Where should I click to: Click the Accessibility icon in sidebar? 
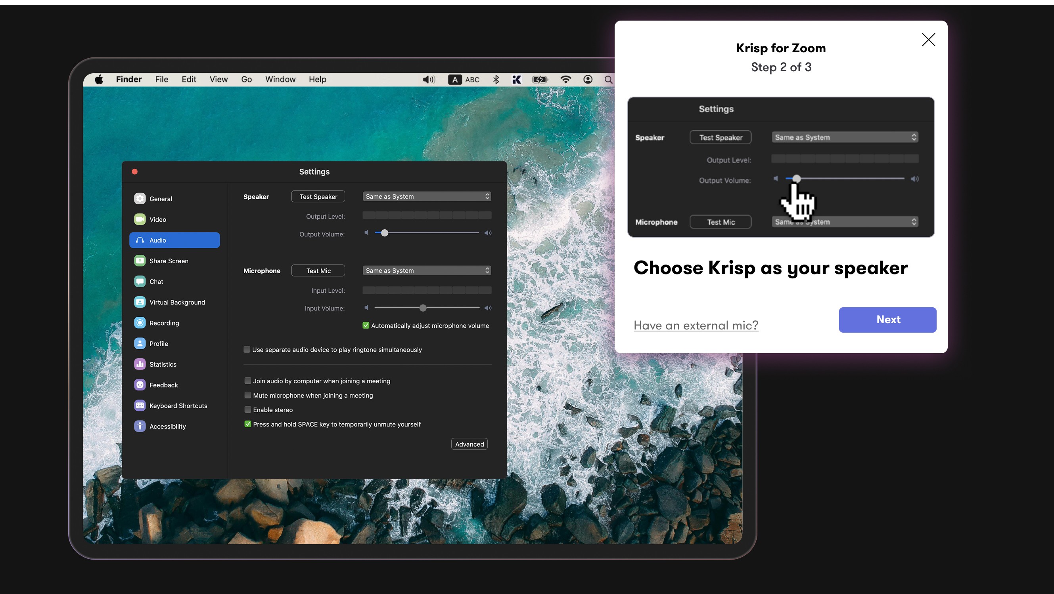(x=140, y=426)
